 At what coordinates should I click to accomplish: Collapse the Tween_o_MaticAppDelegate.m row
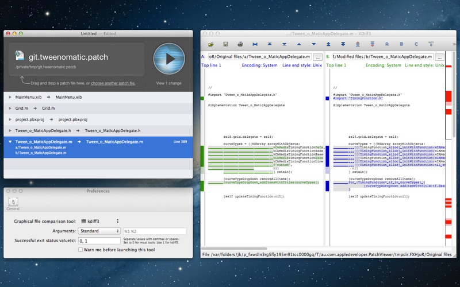(10, 142)
